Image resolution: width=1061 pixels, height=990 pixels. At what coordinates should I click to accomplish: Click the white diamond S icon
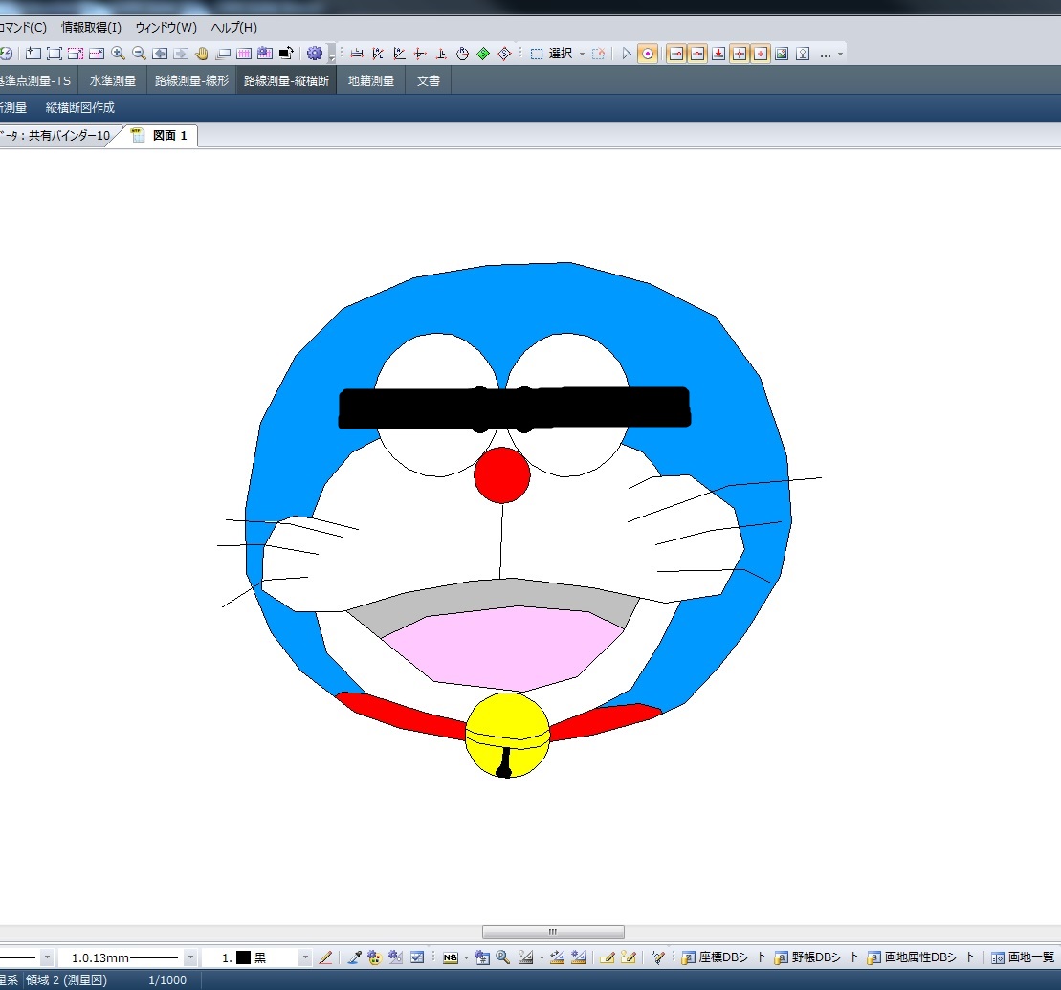click(504, 54)
